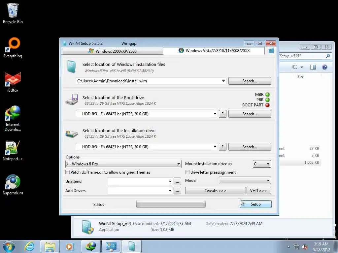Open the Unattend dropdown

point(170,182)
